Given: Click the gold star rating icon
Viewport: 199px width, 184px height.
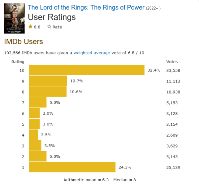Looking at the screenshot, I should coord(31,27).
